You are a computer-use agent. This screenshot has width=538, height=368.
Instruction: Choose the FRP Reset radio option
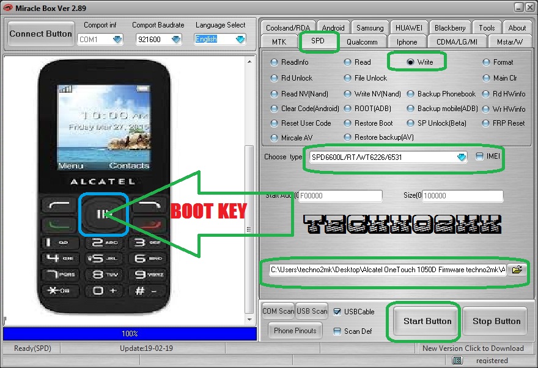tap(487, 123)
